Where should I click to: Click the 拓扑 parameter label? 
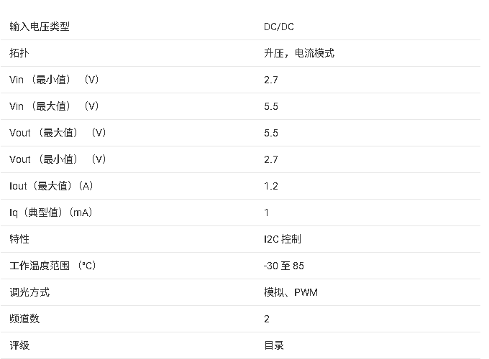click(19, 53)
